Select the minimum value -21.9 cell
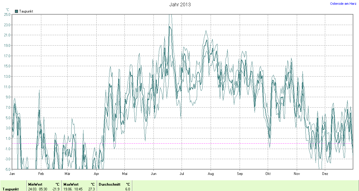The width and height of the screenshot is (359, 191). point(56,189)
